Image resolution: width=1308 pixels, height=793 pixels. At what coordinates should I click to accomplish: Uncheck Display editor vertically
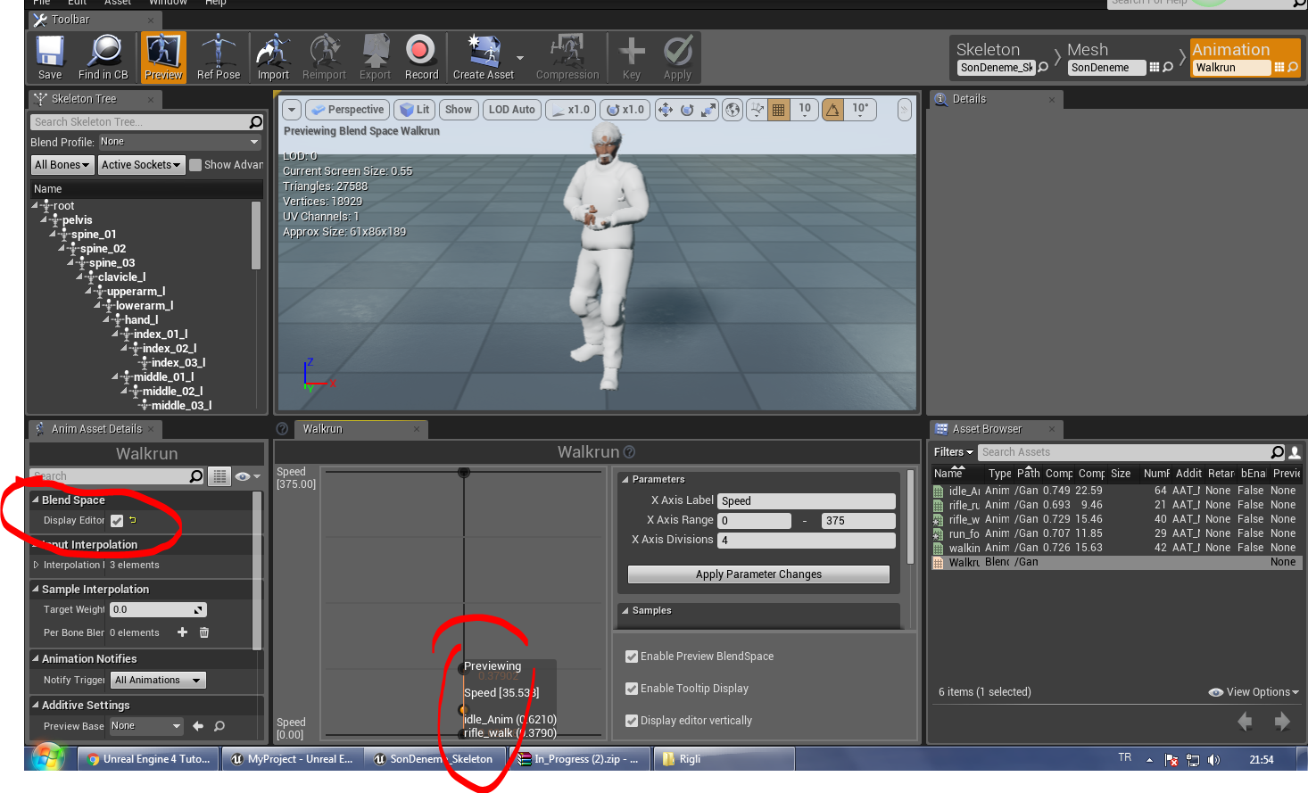pyautogui.click(x=632, y=721)
